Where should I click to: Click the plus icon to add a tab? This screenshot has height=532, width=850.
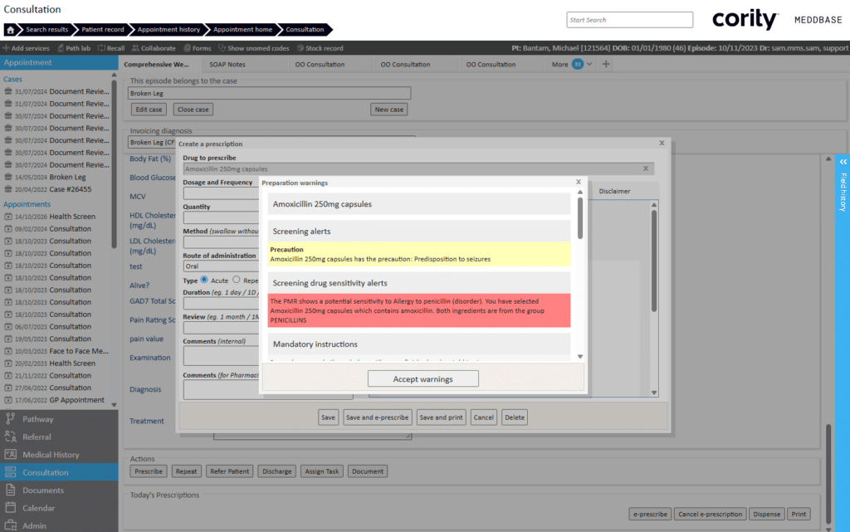[606, 64]
